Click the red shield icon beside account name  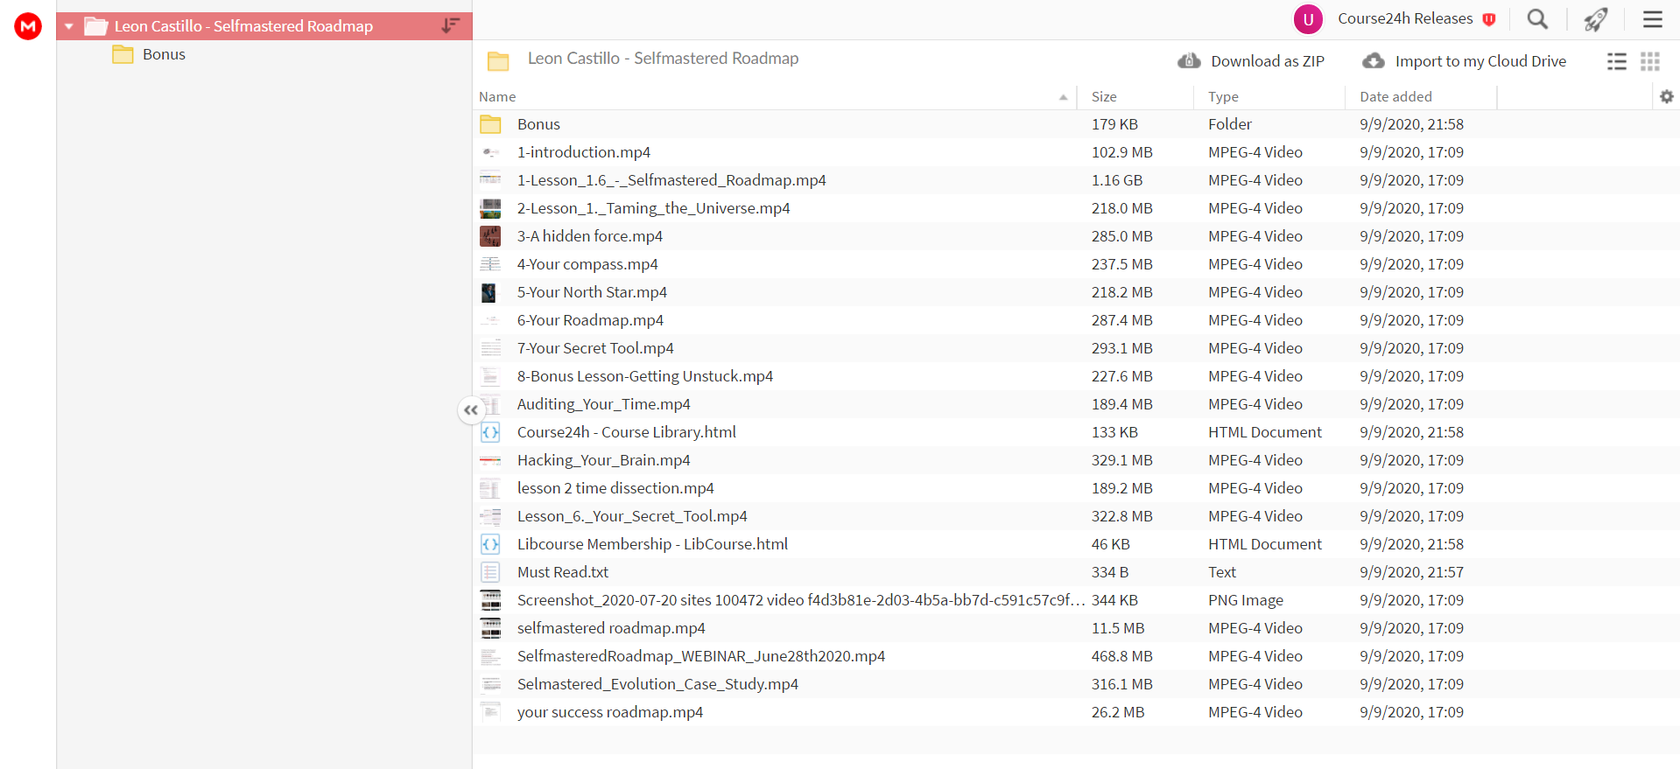(1489, 19)
